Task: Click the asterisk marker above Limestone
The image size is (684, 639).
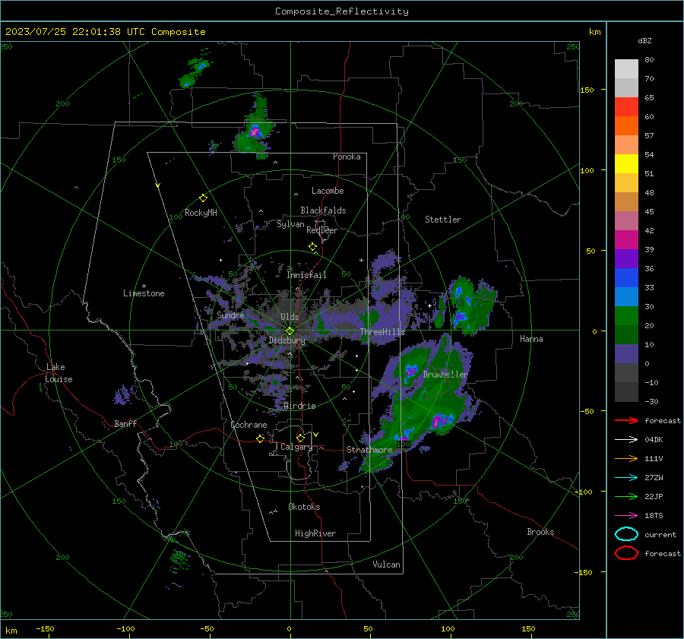Action: tap(144, 286)
